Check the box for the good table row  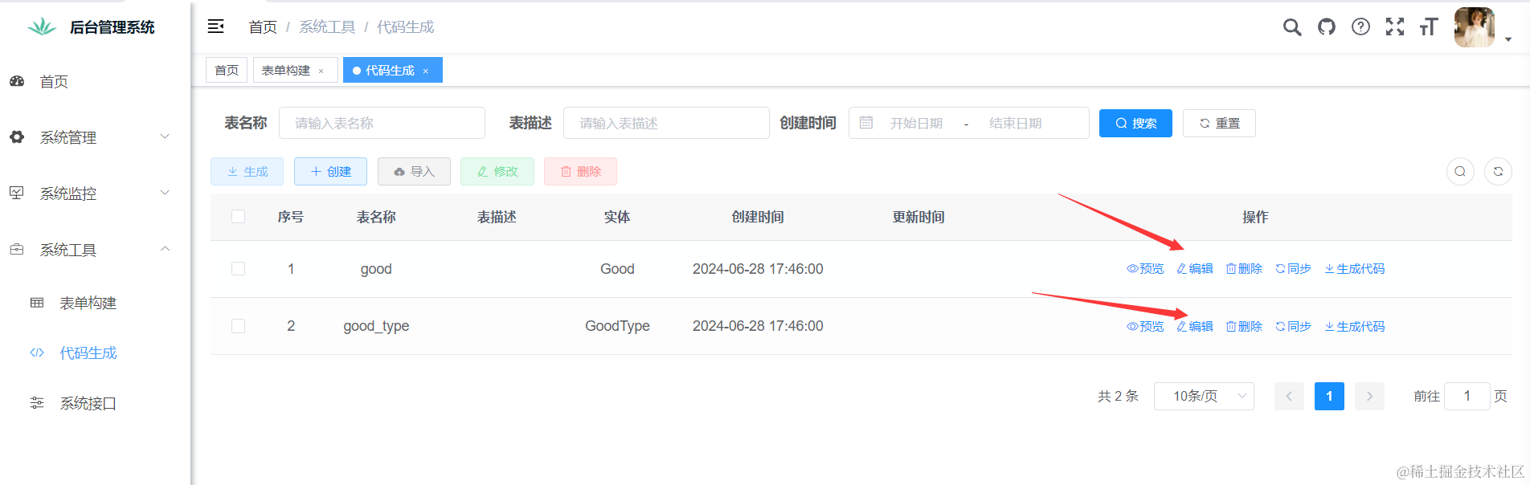point(238,269)
